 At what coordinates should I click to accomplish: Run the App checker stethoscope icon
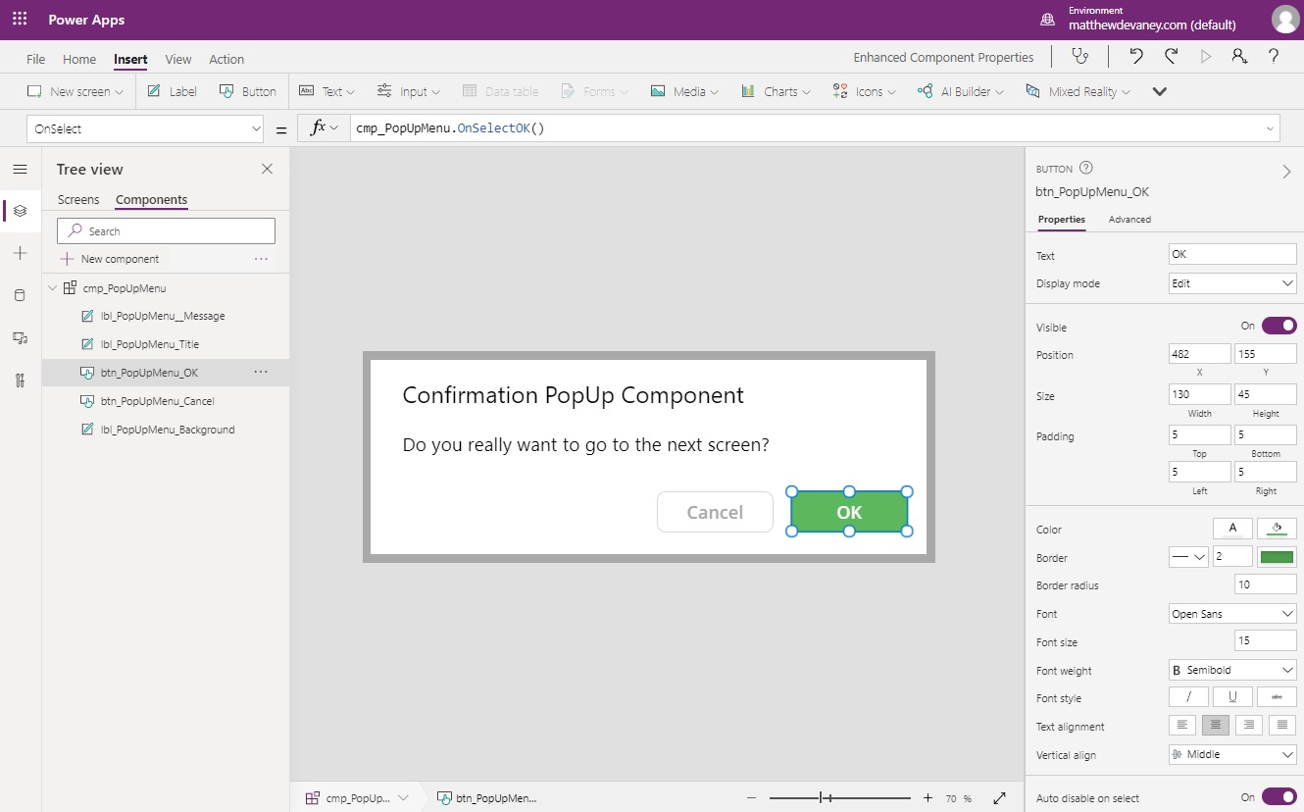(x=1080, y=57)
